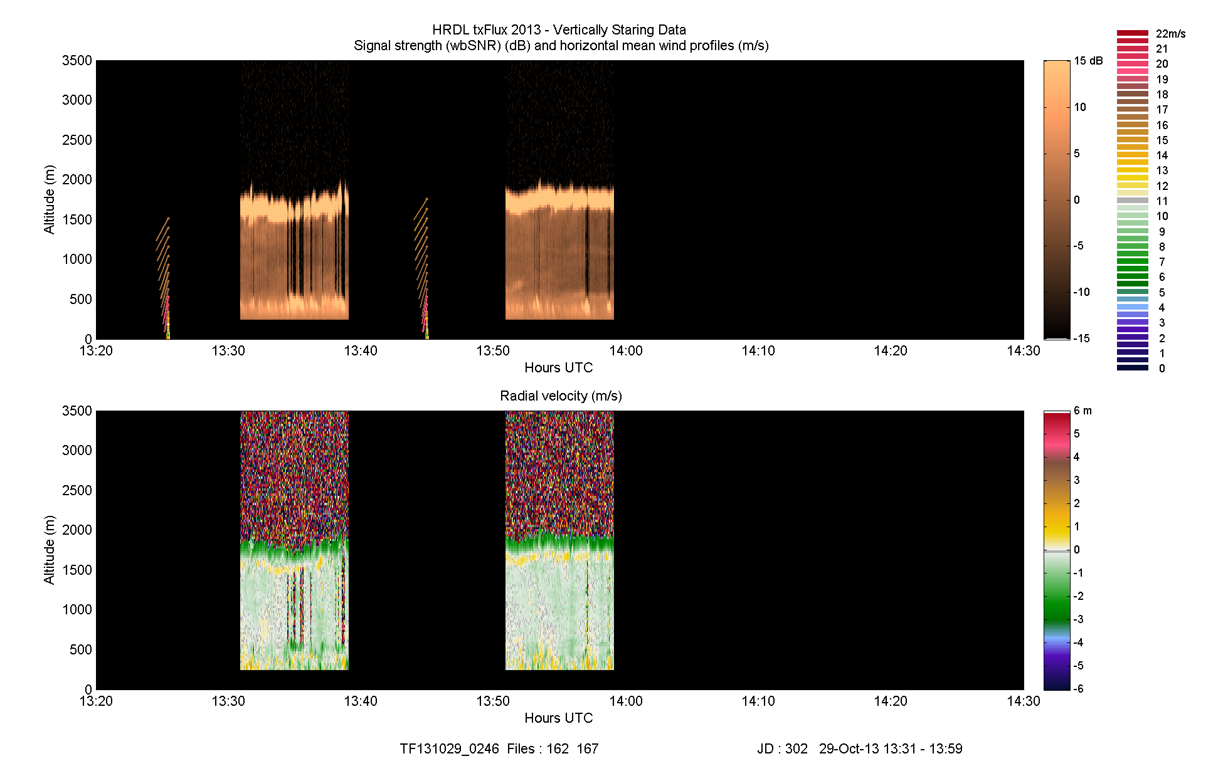Screen dimensions: 1228x771
Task: Select the wind profile barbs near 13:45
Action: coord(422,268)
